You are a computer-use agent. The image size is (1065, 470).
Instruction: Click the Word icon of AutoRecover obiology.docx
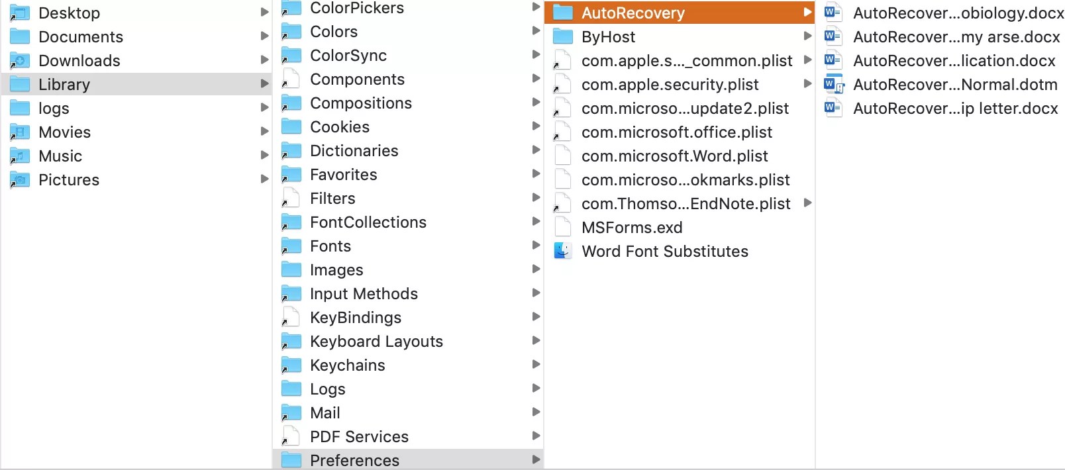click(x=833, y=13)
